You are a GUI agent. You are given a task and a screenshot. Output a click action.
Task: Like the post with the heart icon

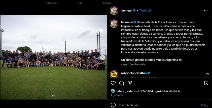(x=113, y=83)
